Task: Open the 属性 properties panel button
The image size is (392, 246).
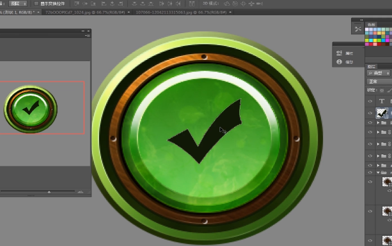Action: (345, 53)
